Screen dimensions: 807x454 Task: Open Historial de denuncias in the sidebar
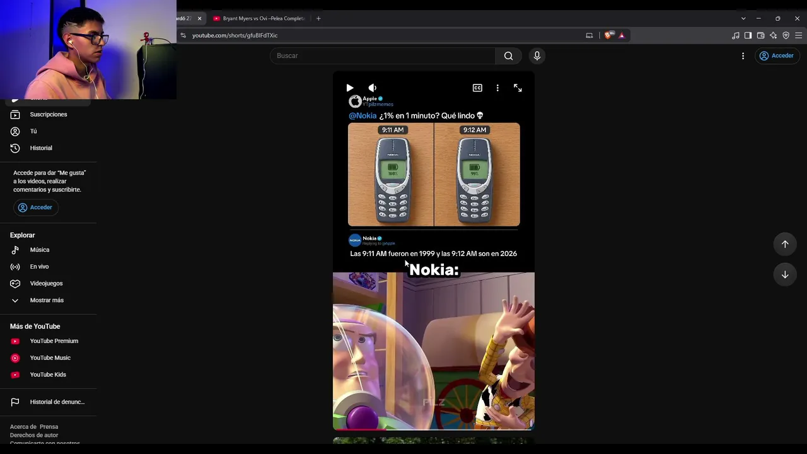point(49,402)
